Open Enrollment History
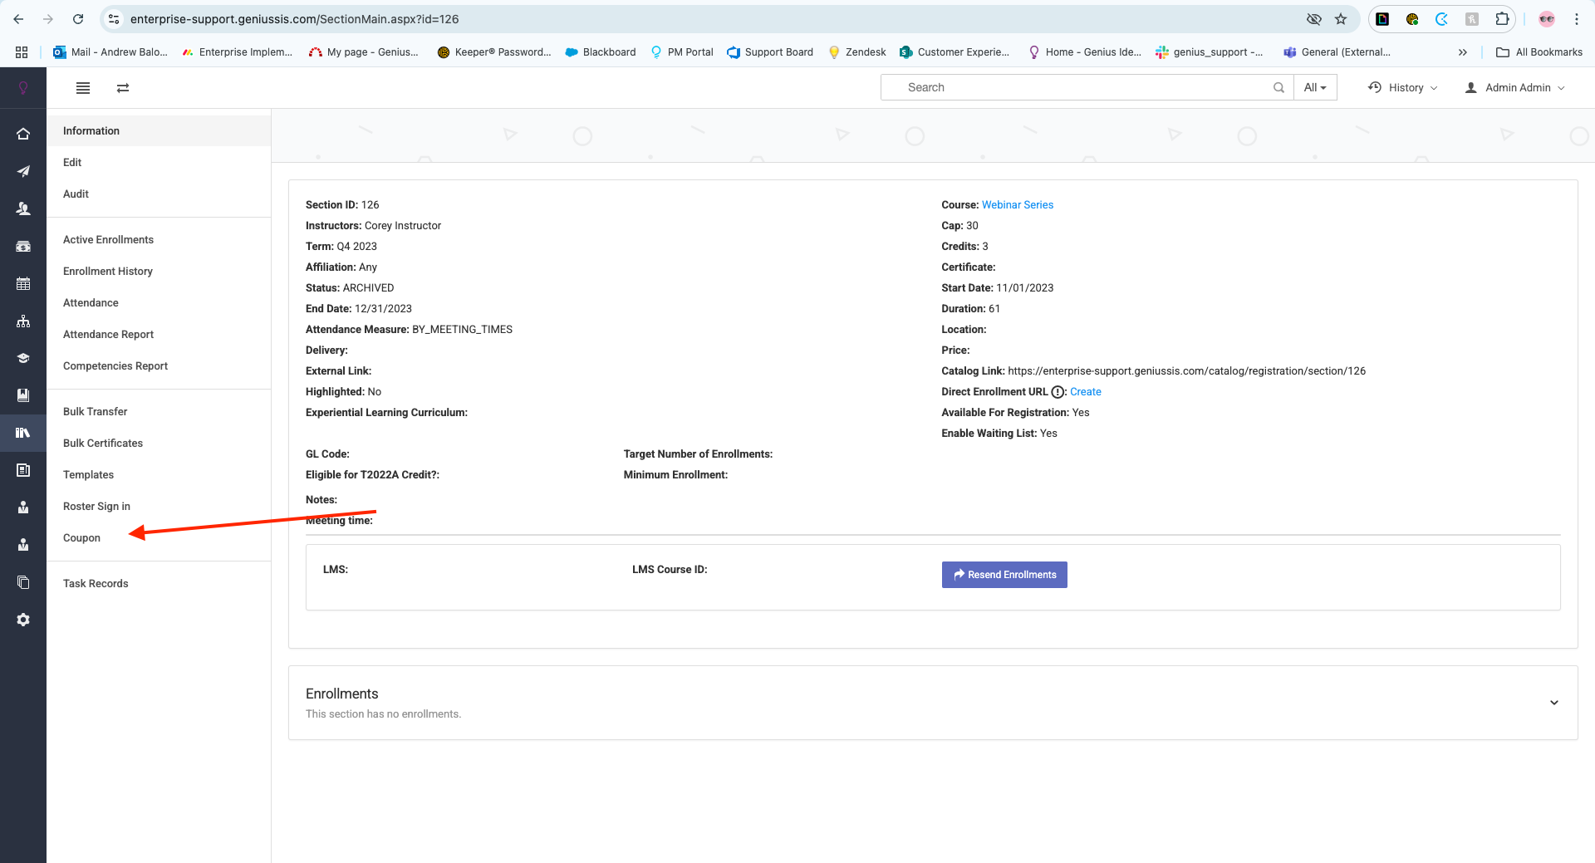 pyautogui.click(x=108, y=271)
